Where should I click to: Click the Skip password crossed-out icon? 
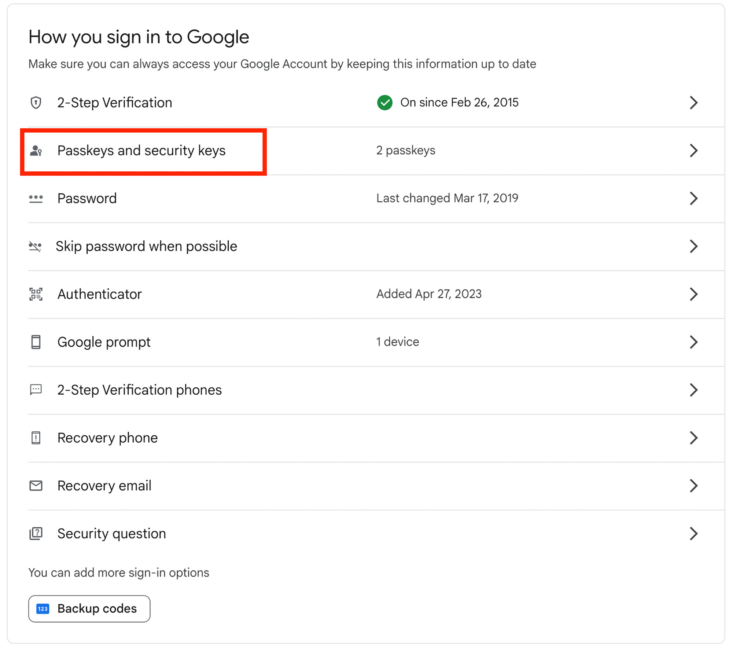point(35,246)
